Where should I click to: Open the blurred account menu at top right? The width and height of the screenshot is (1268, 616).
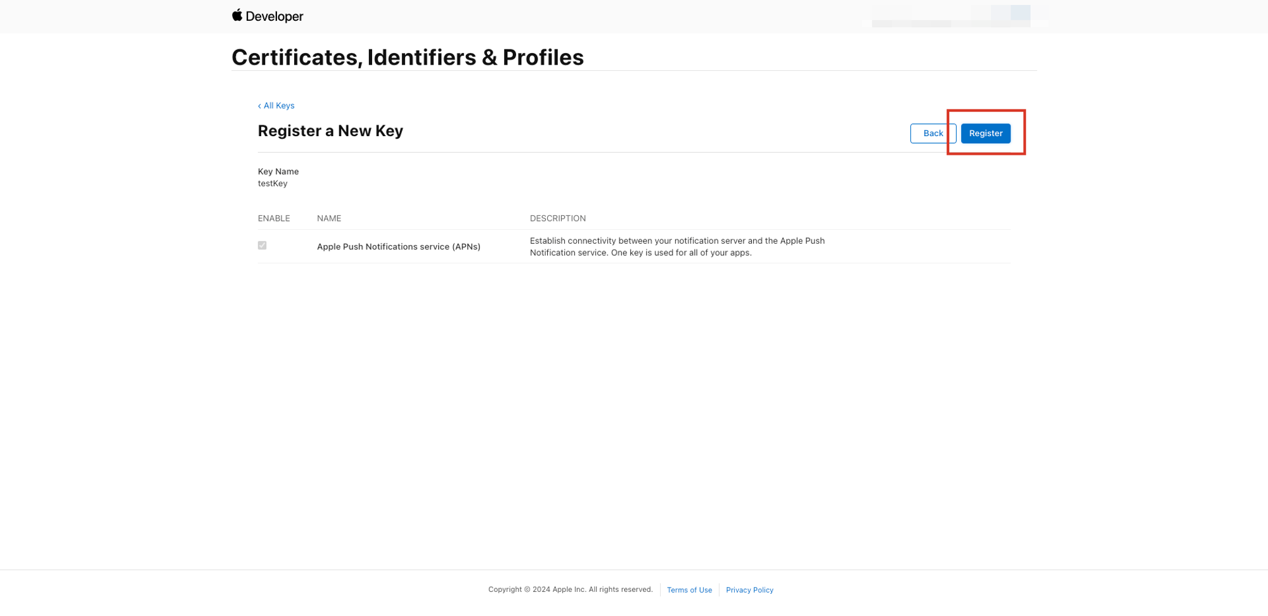pos(951,16)
